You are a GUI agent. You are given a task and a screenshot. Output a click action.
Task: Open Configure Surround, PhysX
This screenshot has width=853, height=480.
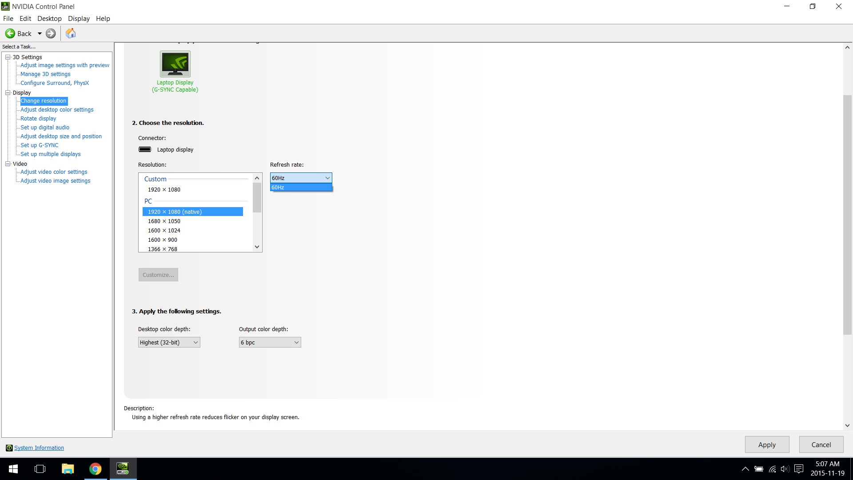[55, 83]
